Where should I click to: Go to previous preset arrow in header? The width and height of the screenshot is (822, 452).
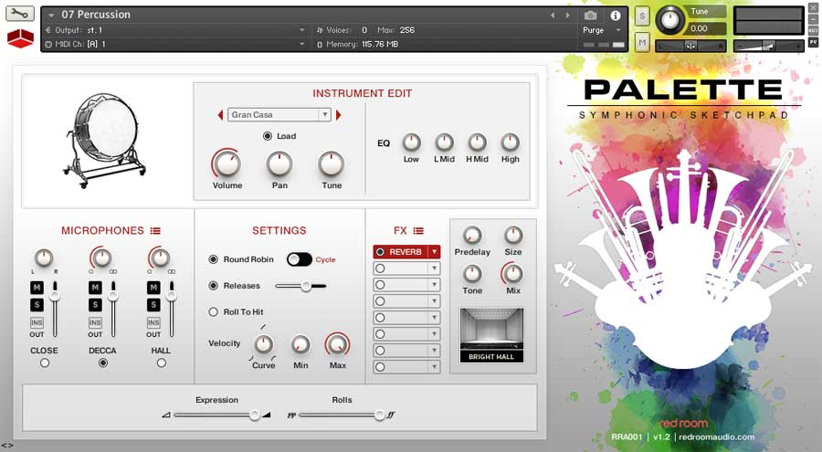pyautogui.click(x=552, y=16)
